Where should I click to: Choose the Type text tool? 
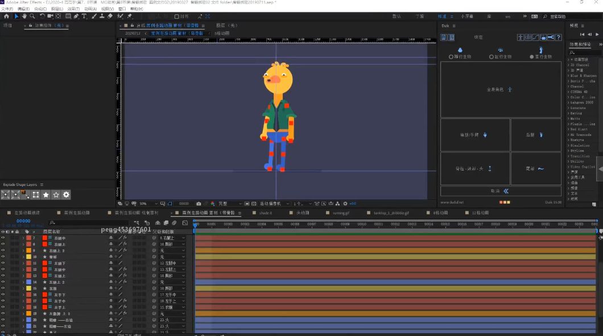84,16
